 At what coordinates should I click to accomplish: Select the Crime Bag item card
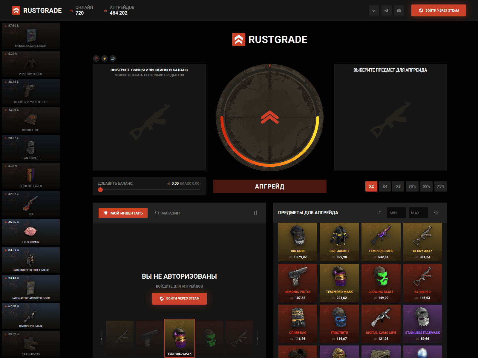tap(298, 324)
